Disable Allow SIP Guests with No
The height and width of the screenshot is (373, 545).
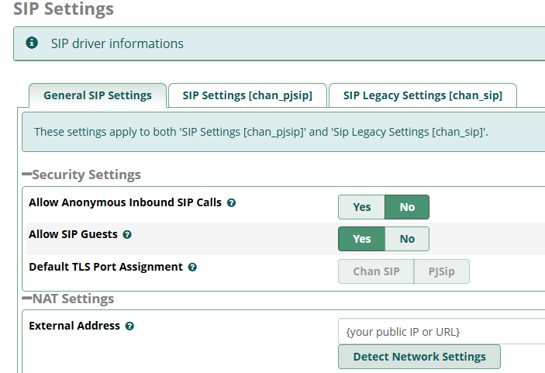(407, 239)
